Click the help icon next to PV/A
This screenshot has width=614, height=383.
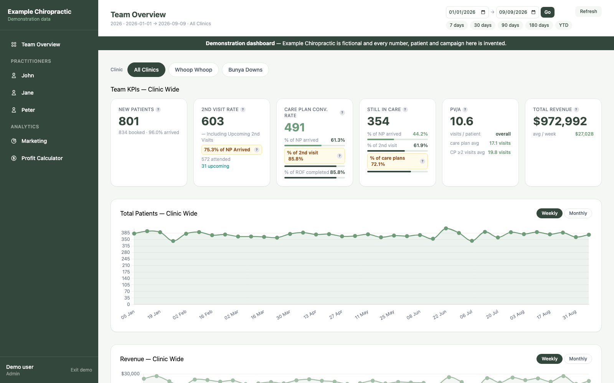465,110
